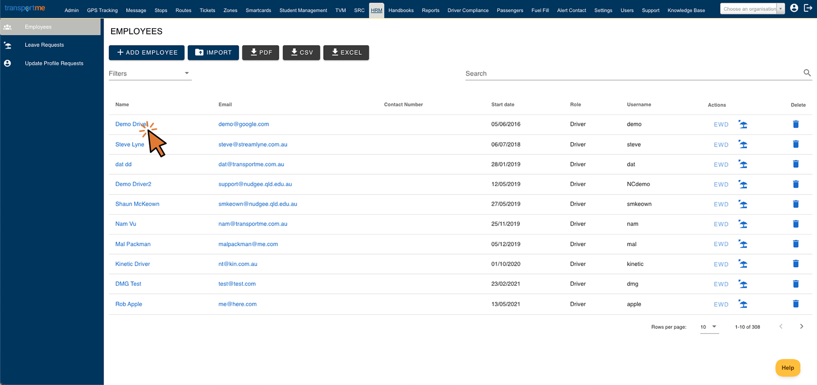Click email demo@google.com
This screenshot has width=817, height=385.
tap(244, 124)
